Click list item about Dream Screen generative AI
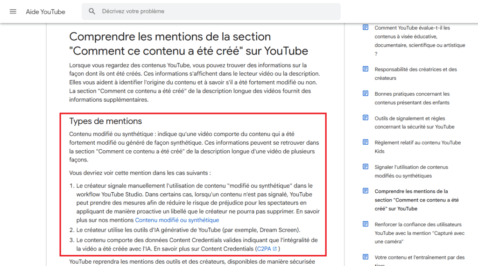478x266 pixels. 188,230
